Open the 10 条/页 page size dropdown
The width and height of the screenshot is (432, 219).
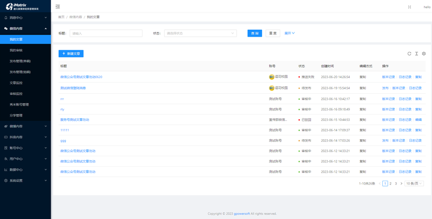pyautogui.click(x=415, y=183)
